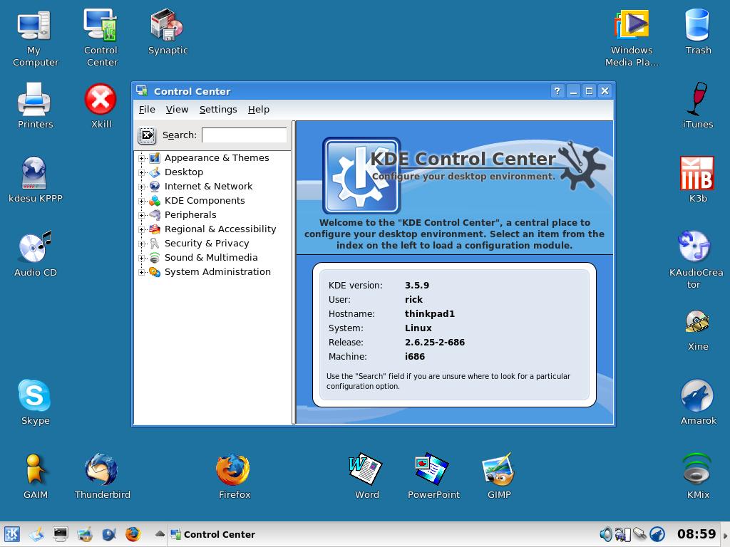Screen dimensions: 730x547
Task: Expand the Regional & Accessibility tree node
Action: pos(142,230)
